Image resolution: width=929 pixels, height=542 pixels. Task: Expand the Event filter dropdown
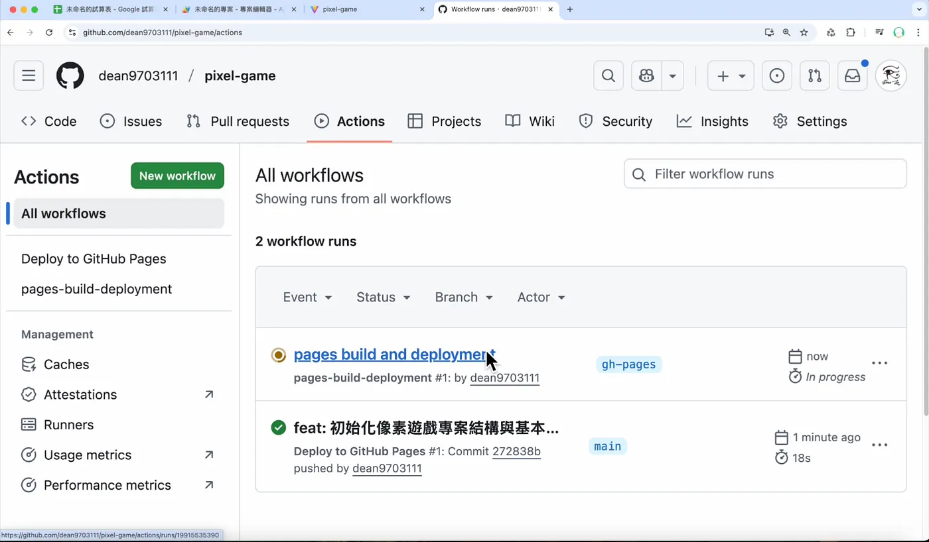pyautogui.click(x=307, y=297)
